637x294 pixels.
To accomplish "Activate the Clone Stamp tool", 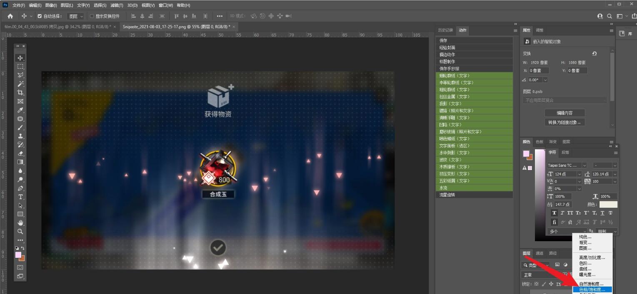I will click(20, 136).
